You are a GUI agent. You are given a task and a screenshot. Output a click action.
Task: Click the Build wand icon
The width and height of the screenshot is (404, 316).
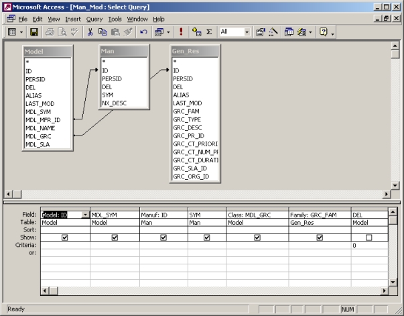(273, 32)
